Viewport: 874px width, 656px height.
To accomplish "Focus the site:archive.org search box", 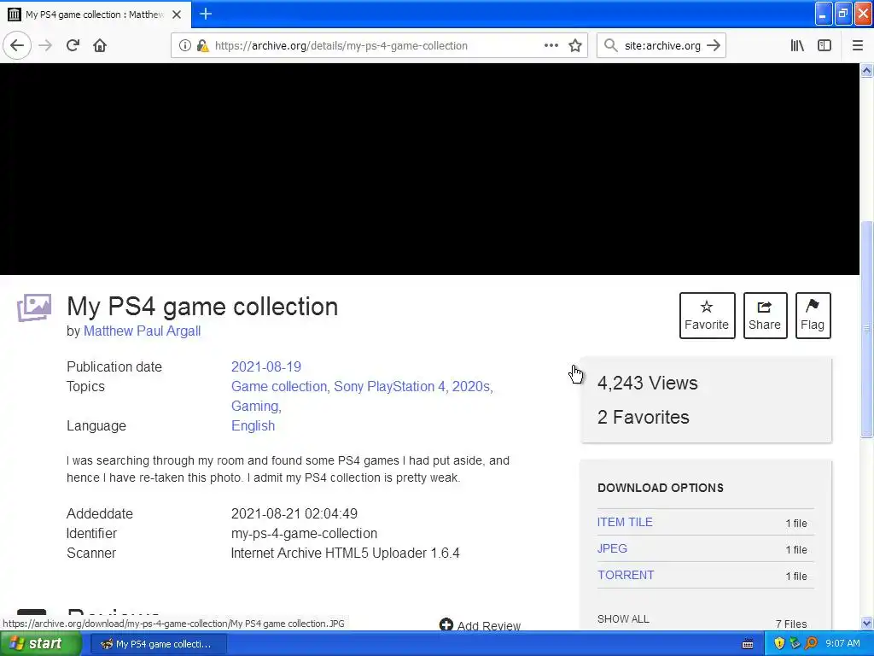I will [662, 46].
